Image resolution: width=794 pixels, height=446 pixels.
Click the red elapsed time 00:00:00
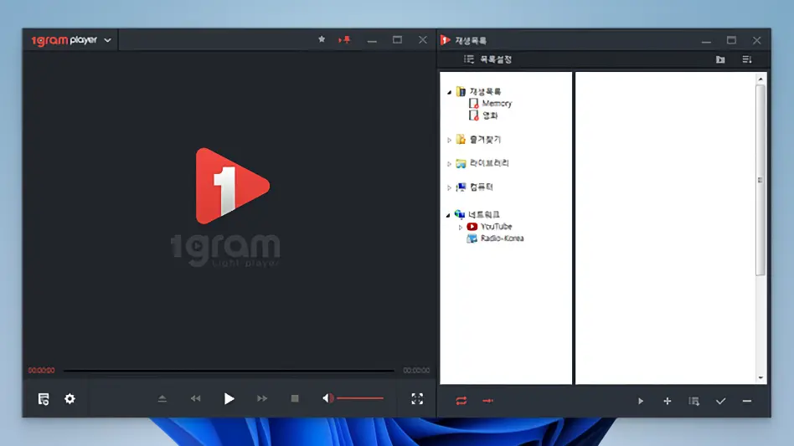[42, 371]
